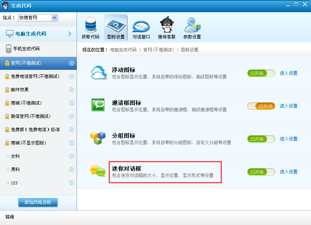The height and width of the screenshot is (225, 311).
Task: Disable the 迷你对话框 toggle switch
Action: click(x=261, y=172)
